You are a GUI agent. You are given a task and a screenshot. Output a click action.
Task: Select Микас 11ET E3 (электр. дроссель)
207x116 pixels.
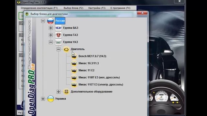(x=101, y=84)
